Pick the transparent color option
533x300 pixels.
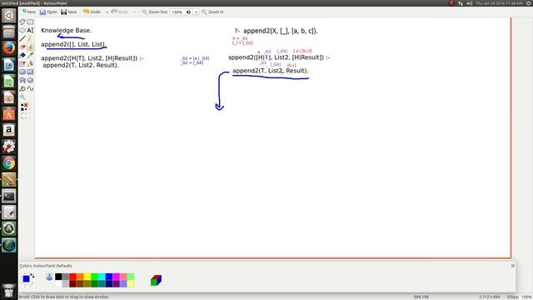coord(49,277)
